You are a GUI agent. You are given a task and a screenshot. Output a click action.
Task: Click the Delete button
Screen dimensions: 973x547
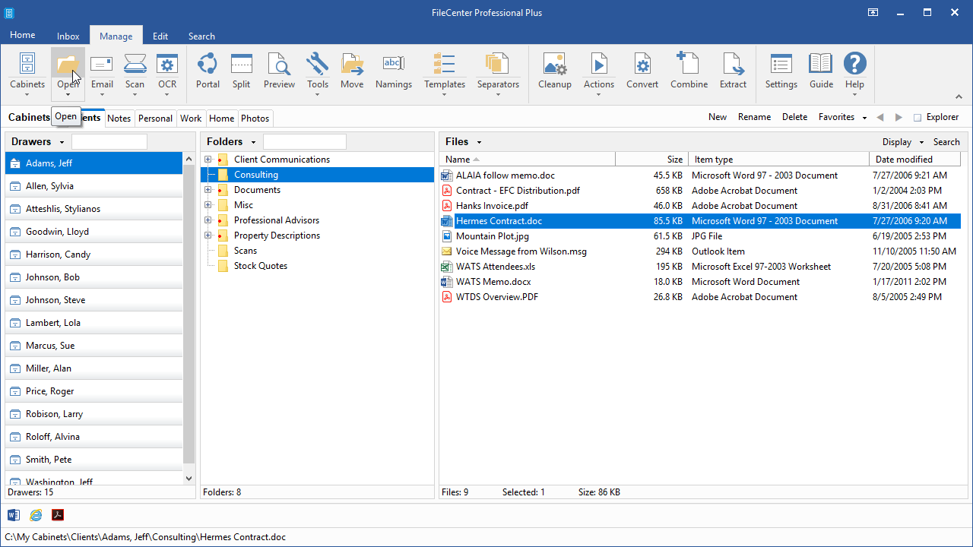794,117
